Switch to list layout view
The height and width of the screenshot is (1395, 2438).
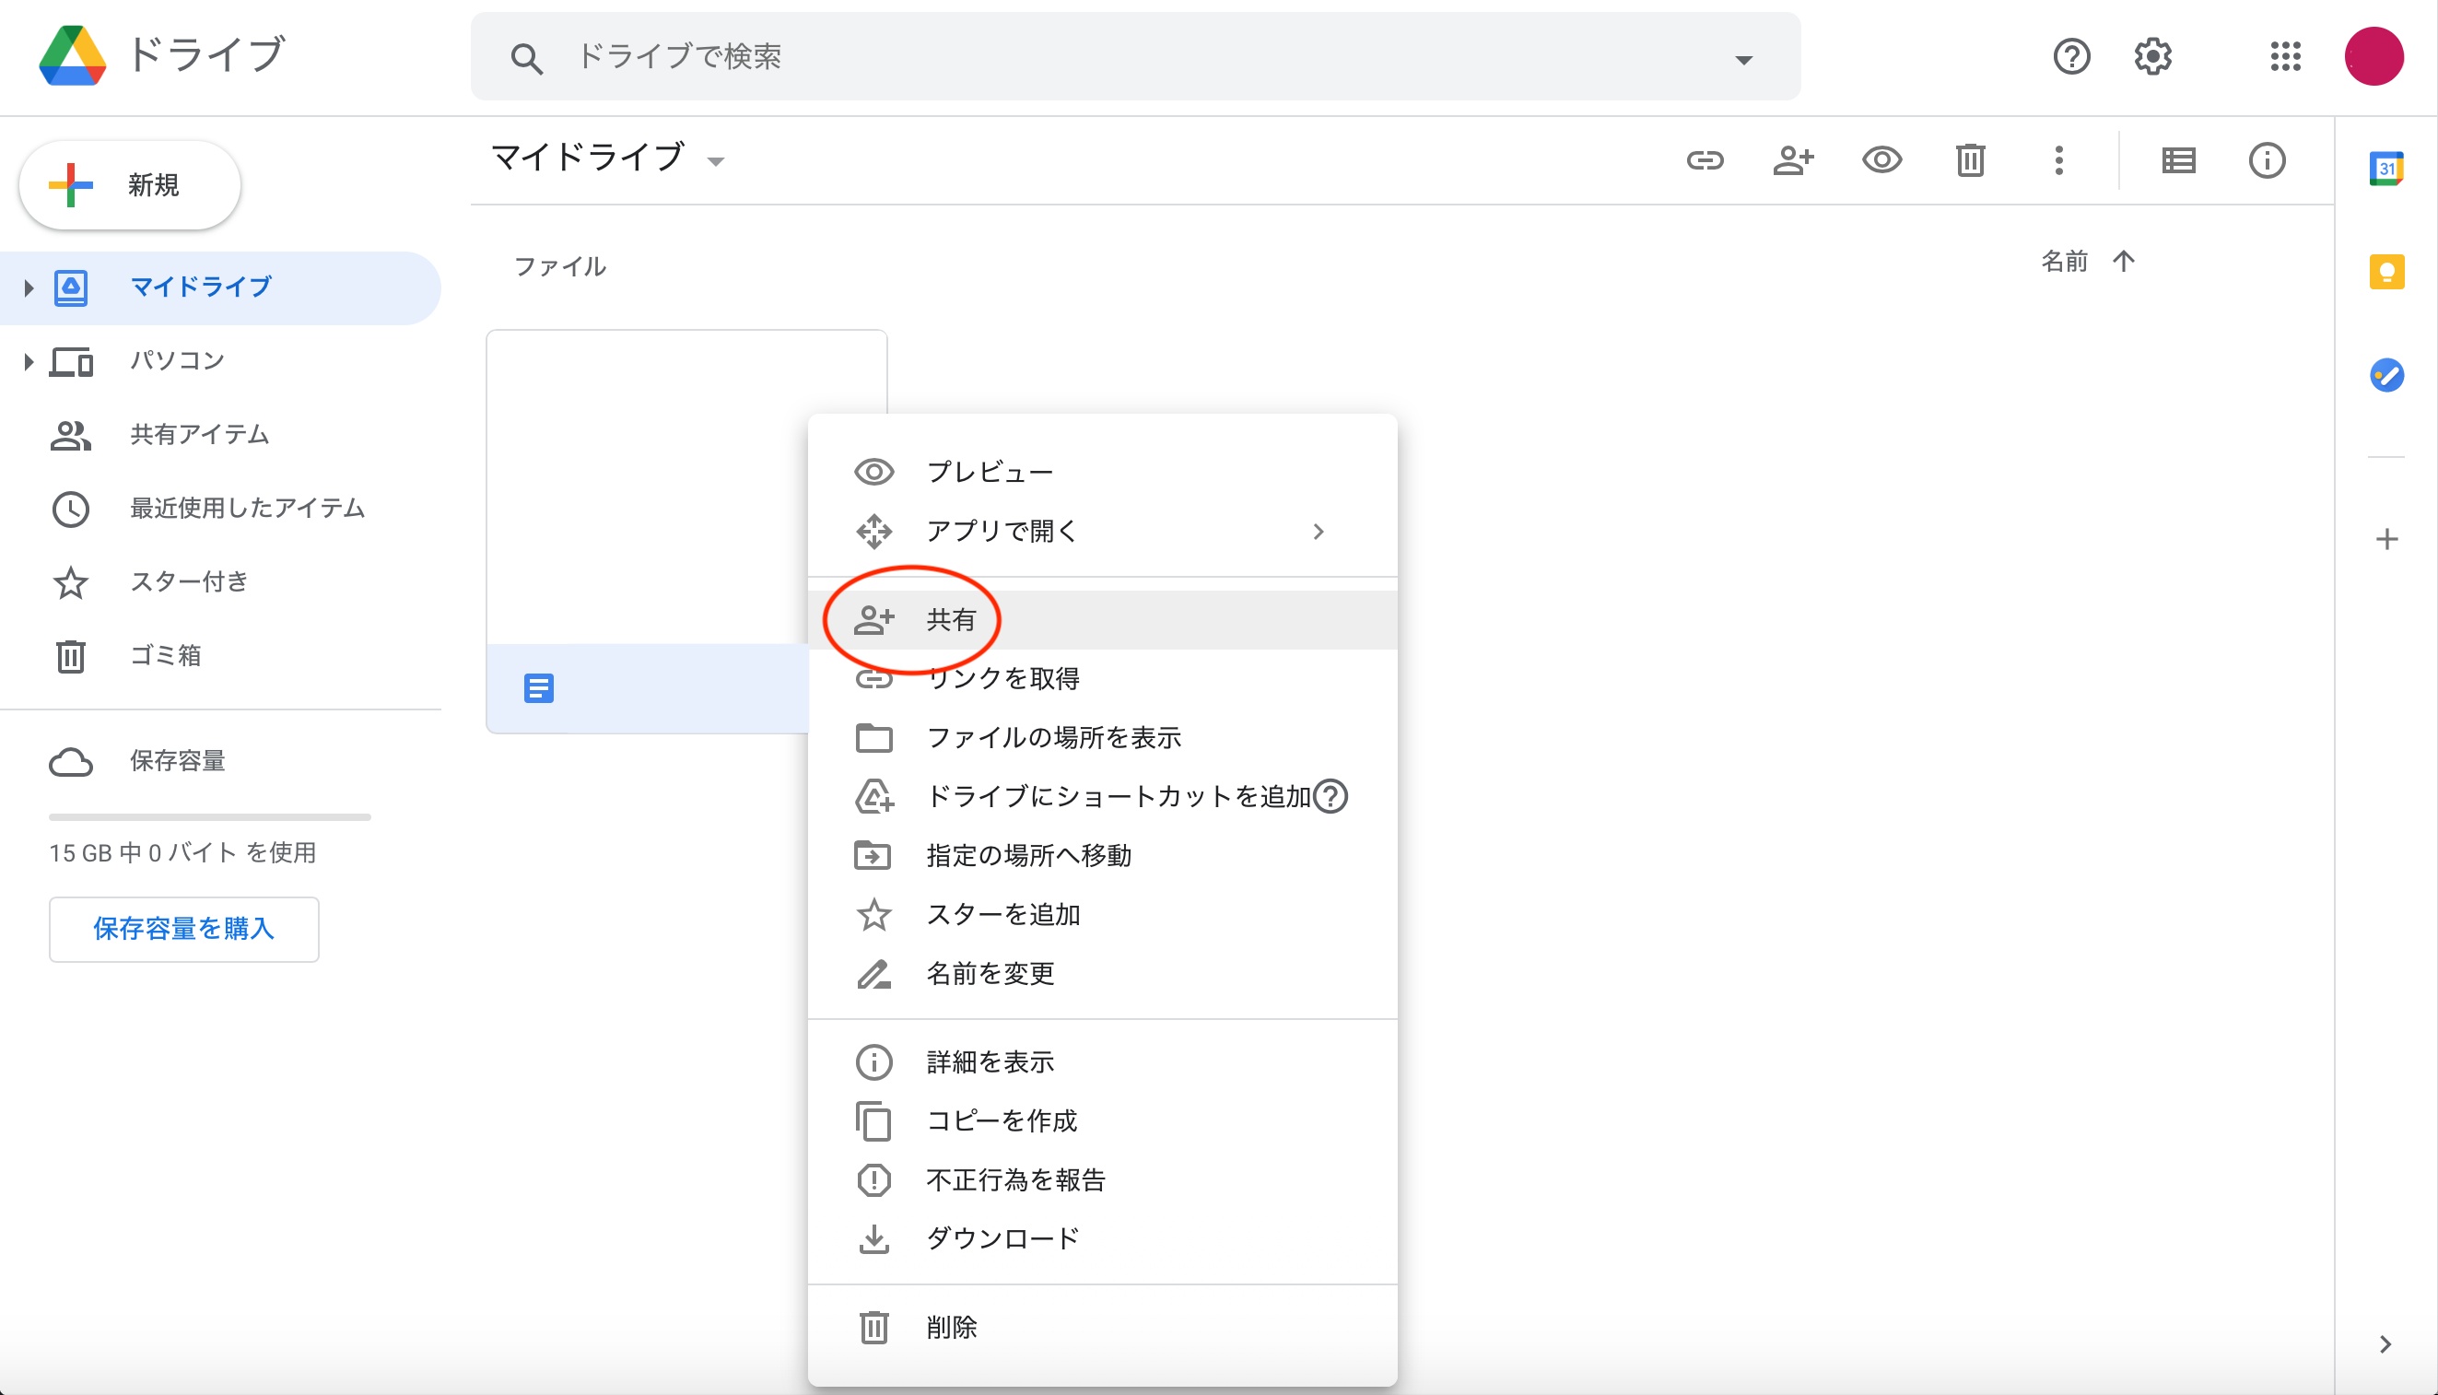pos(2178,160)
